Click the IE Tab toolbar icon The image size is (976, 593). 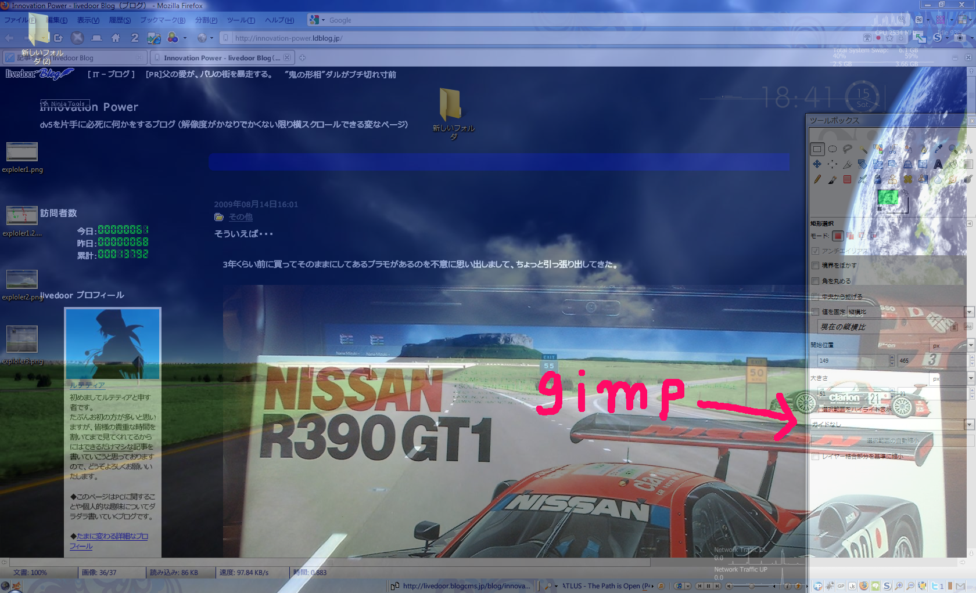pyautogui.click(x=153, y=38)
